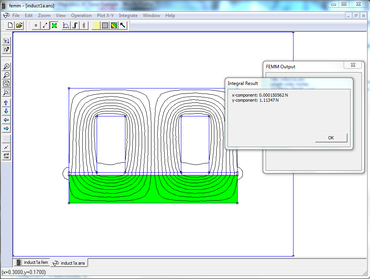
Task: Toggle the show grid dots icon
Action: pos(6,139)
